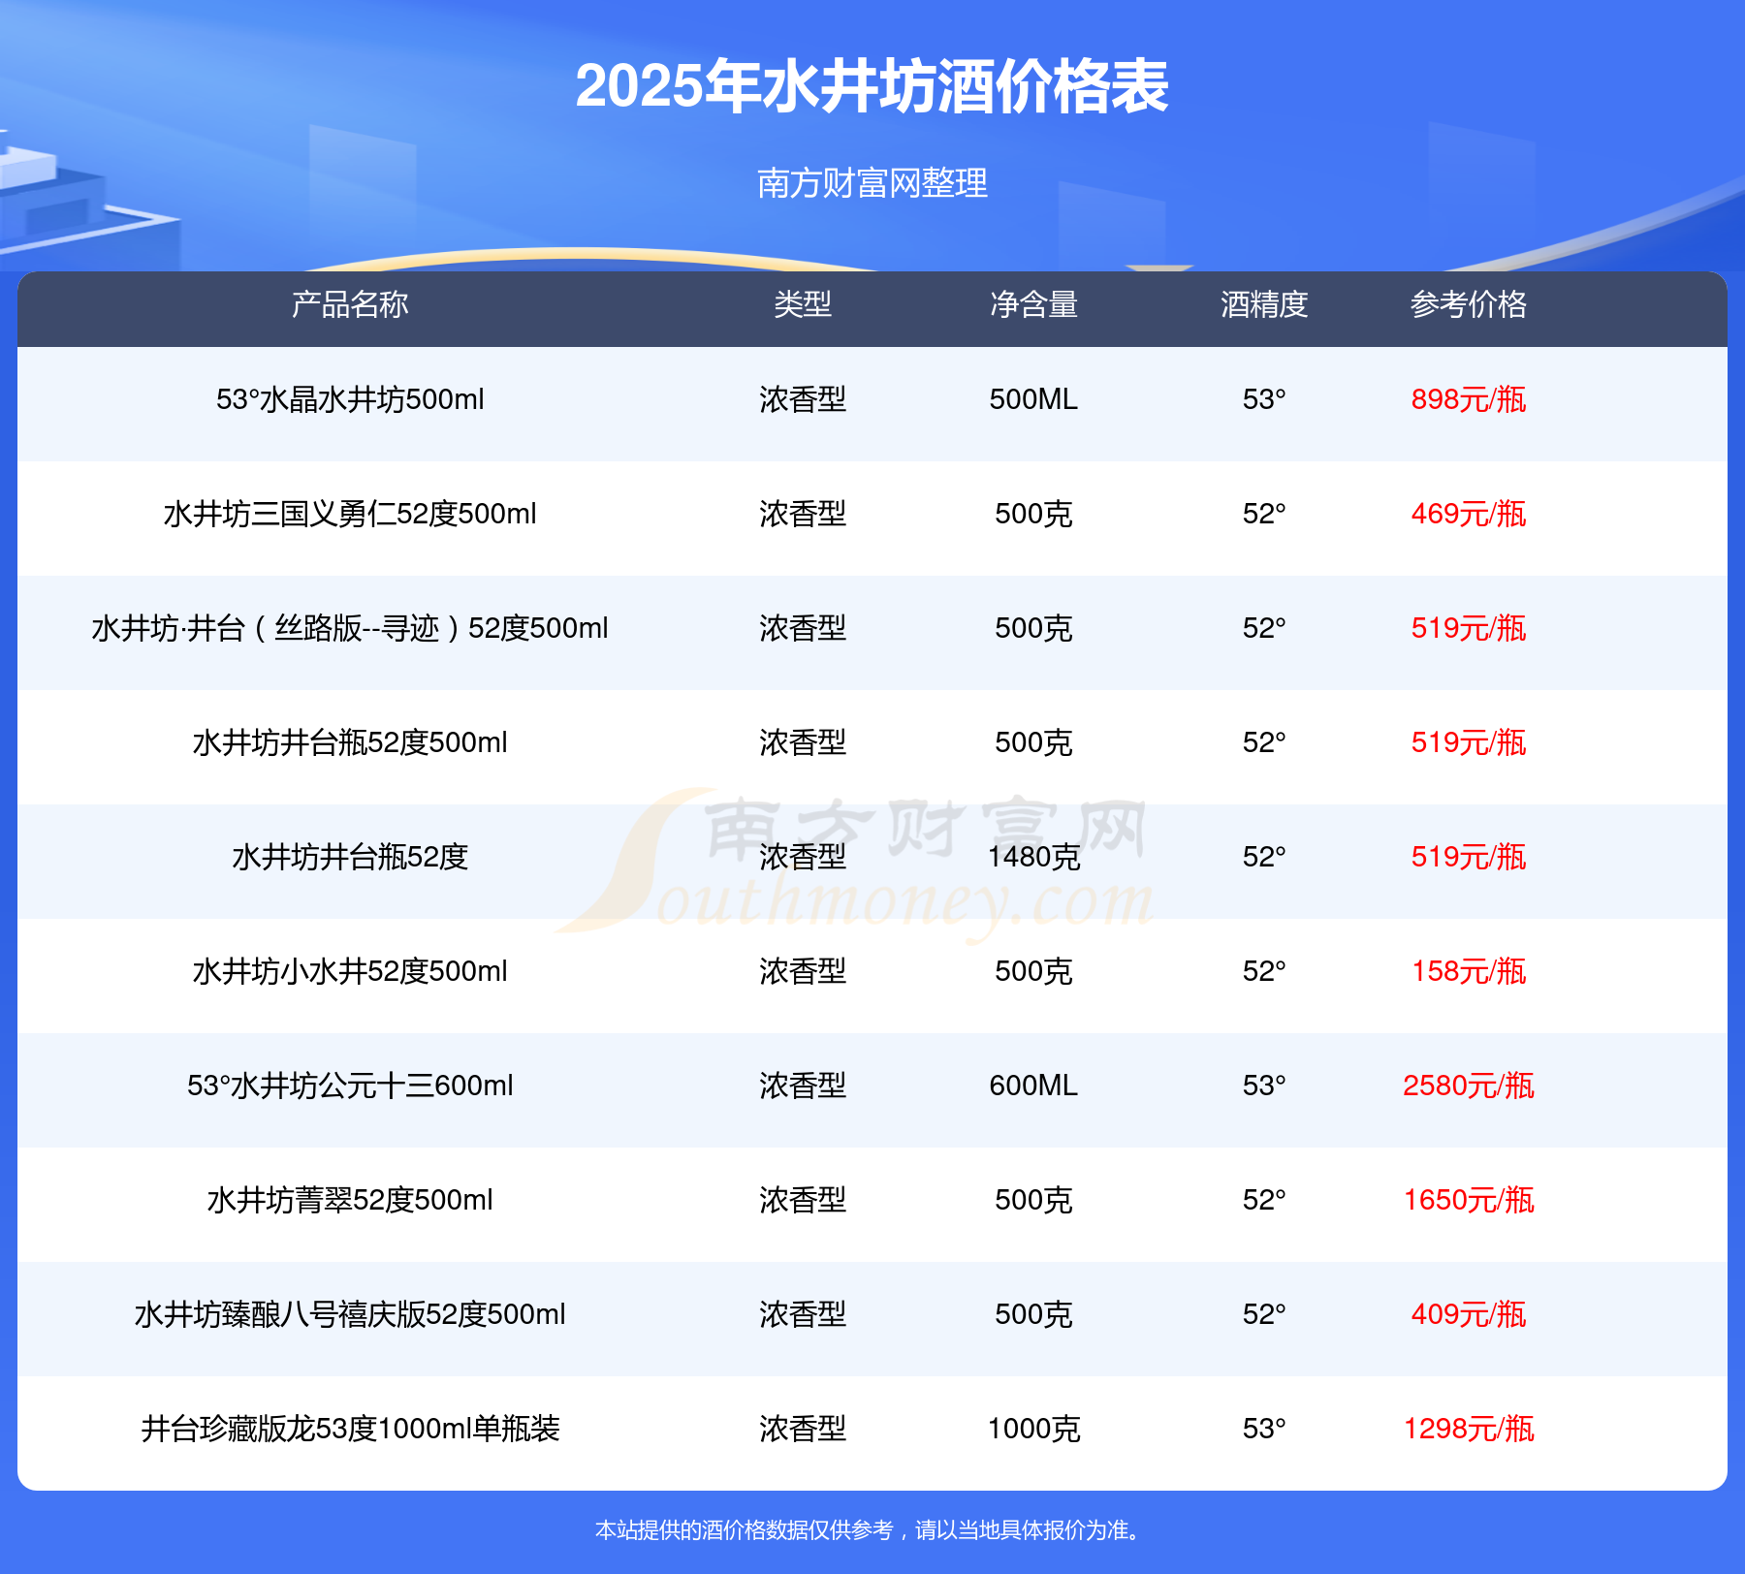The width and height of the screenshot is (1745, 1574).
Task: Select 52° in the 三国义勇仁 row
Action: coord(1264,514)
